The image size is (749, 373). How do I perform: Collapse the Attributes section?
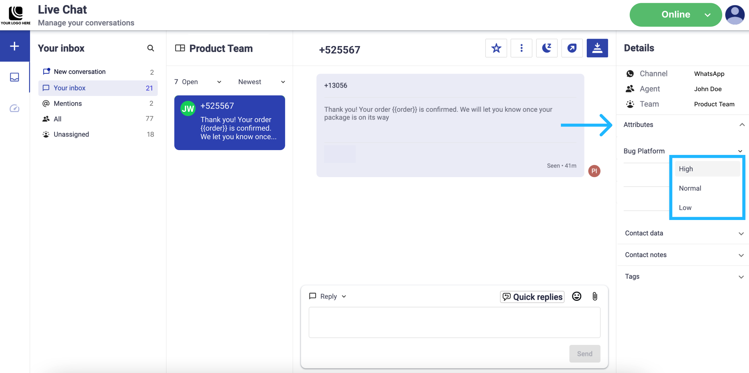pyautogui.click(x=742, y=125)
